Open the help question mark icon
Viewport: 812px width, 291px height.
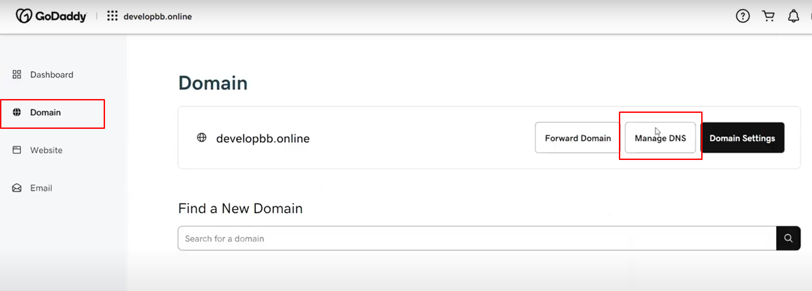(743, 16)
